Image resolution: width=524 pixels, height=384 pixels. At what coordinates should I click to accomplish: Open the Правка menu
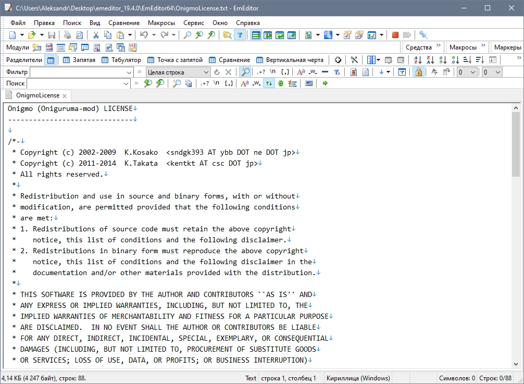click(44, 23)
